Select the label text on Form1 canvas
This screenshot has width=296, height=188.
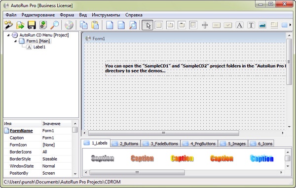coord(195,68)
